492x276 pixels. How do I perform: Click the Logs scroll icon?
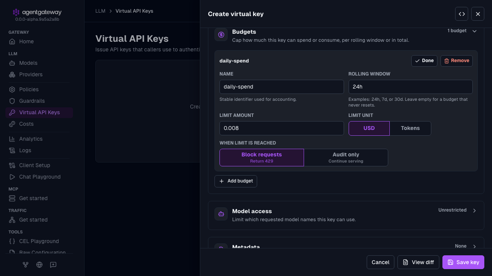(x=12, y=150)
